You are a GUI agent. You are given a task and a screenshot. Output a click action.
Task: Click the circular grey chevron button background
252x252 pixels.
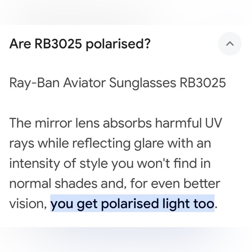pos(230,43)
